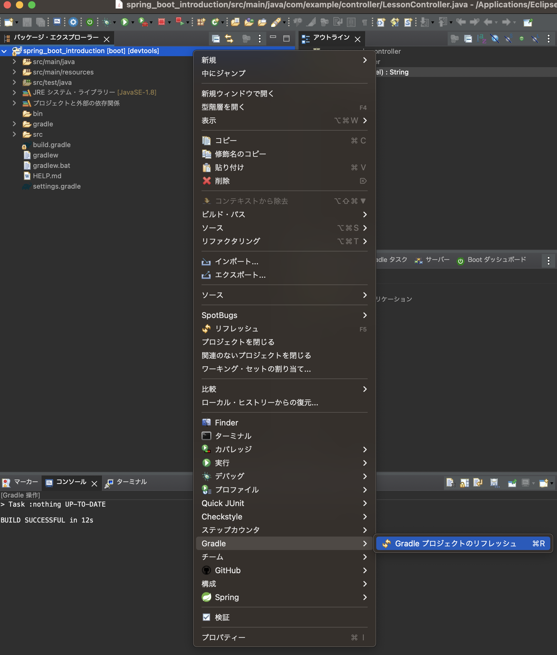This screenshot has height=655, width=557.
Task: Choose プロジェクトを閉じる in the context menu
Action: click(x=238, y=342)
